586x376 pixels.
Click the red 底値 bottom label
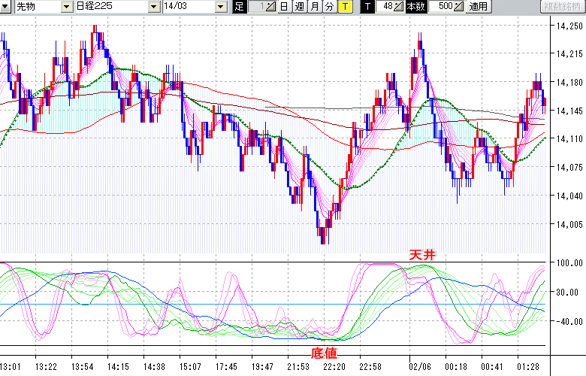tap(324, 352)
